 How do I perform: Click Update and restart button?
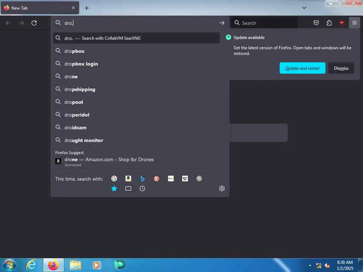[x=302, y=68]
